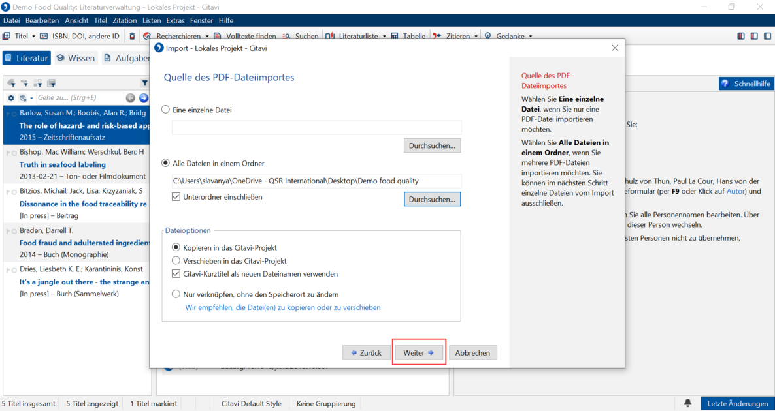The image size is (775, 411).
Task: Open the Listen menu
Action: pos(151,20)
